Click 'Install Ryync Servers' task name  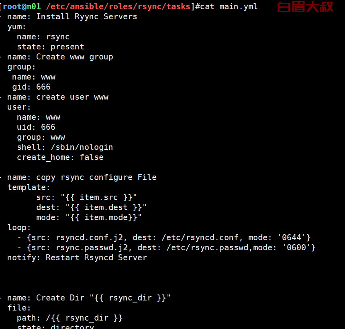click(86, 17)
